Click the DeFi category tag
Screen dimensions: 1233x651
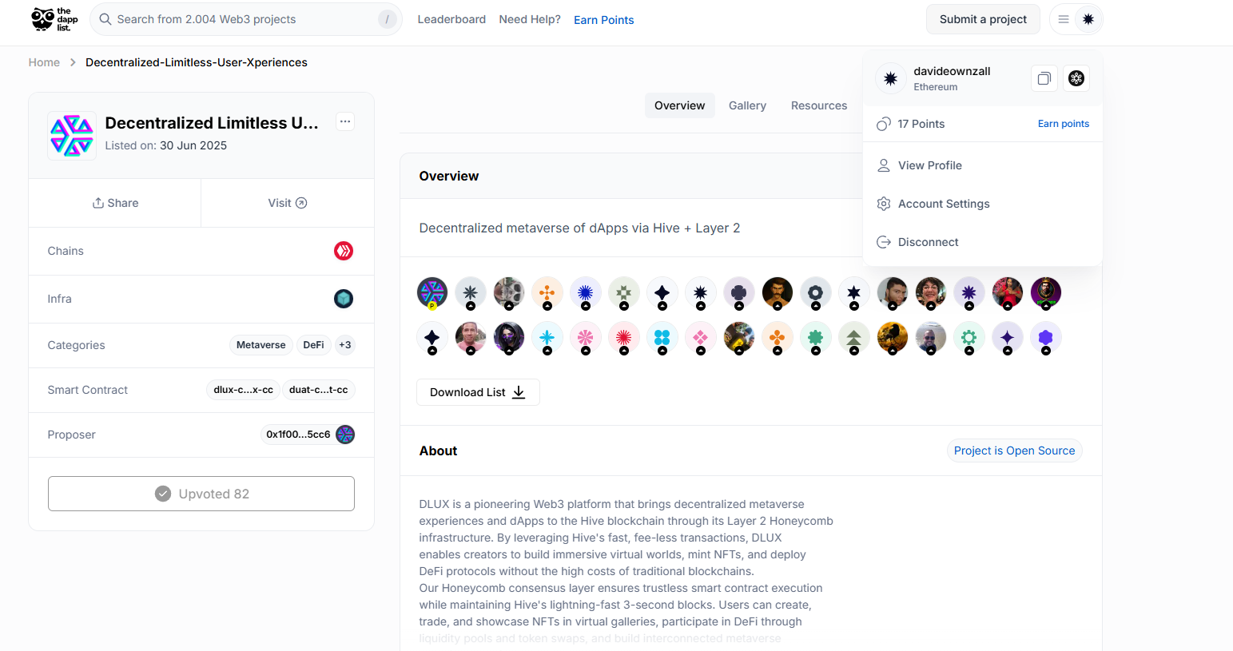click(313, 345)
